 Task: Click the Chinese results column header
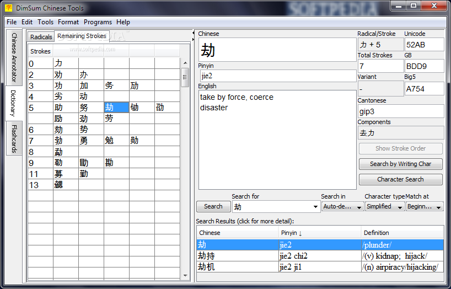click(x=237, y=233)
